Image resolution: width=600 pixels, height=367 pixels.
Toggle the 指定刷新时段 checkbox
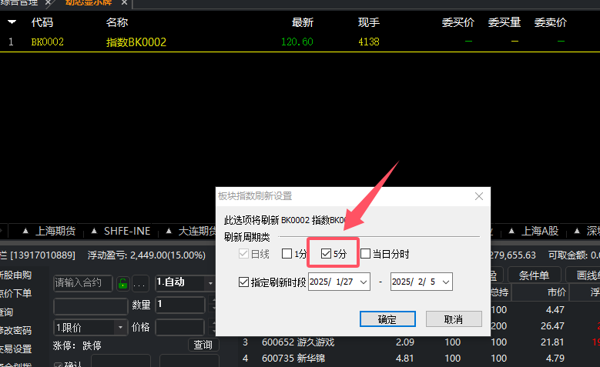coord(243,282)
